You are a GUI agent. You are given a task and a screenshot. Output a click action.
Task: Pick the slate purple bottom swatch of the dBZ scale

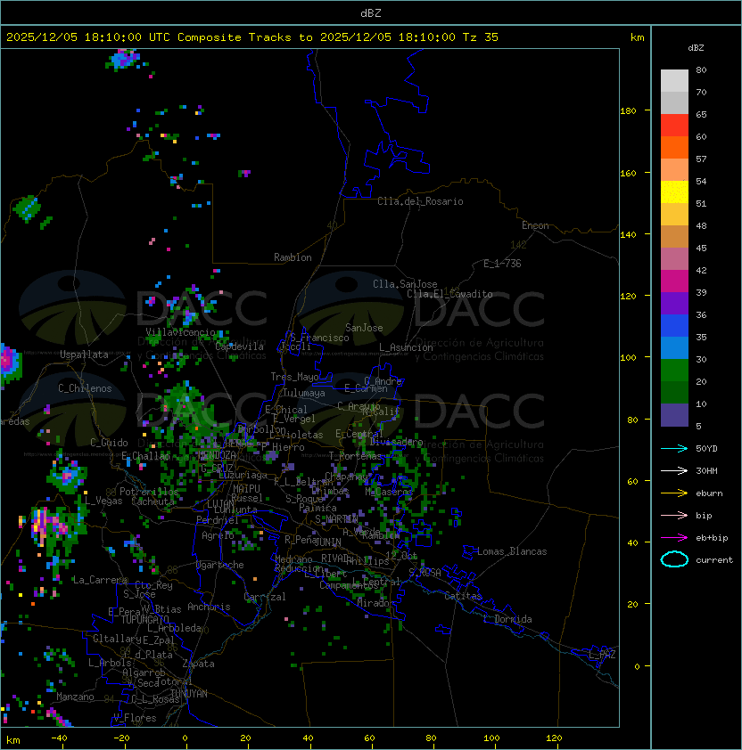pos(674,415)
